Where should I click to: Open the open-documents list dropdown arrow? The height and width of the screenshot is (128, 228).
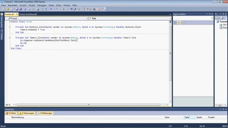[x=170, y=14]
